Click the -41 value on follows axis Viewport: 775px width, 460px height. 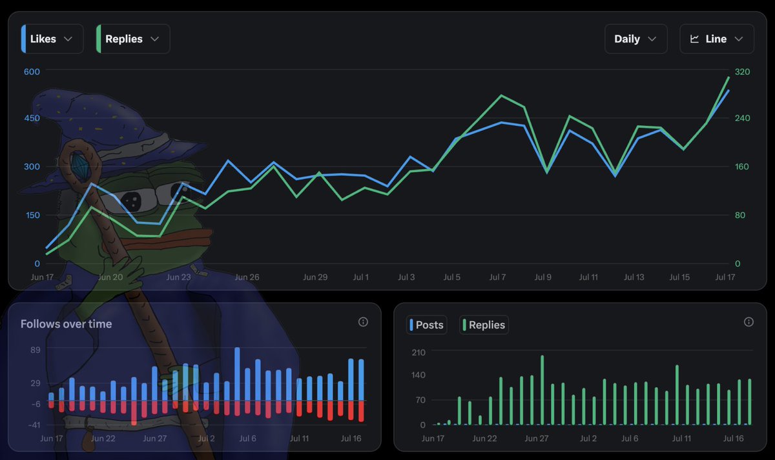(x=34, y=425)
